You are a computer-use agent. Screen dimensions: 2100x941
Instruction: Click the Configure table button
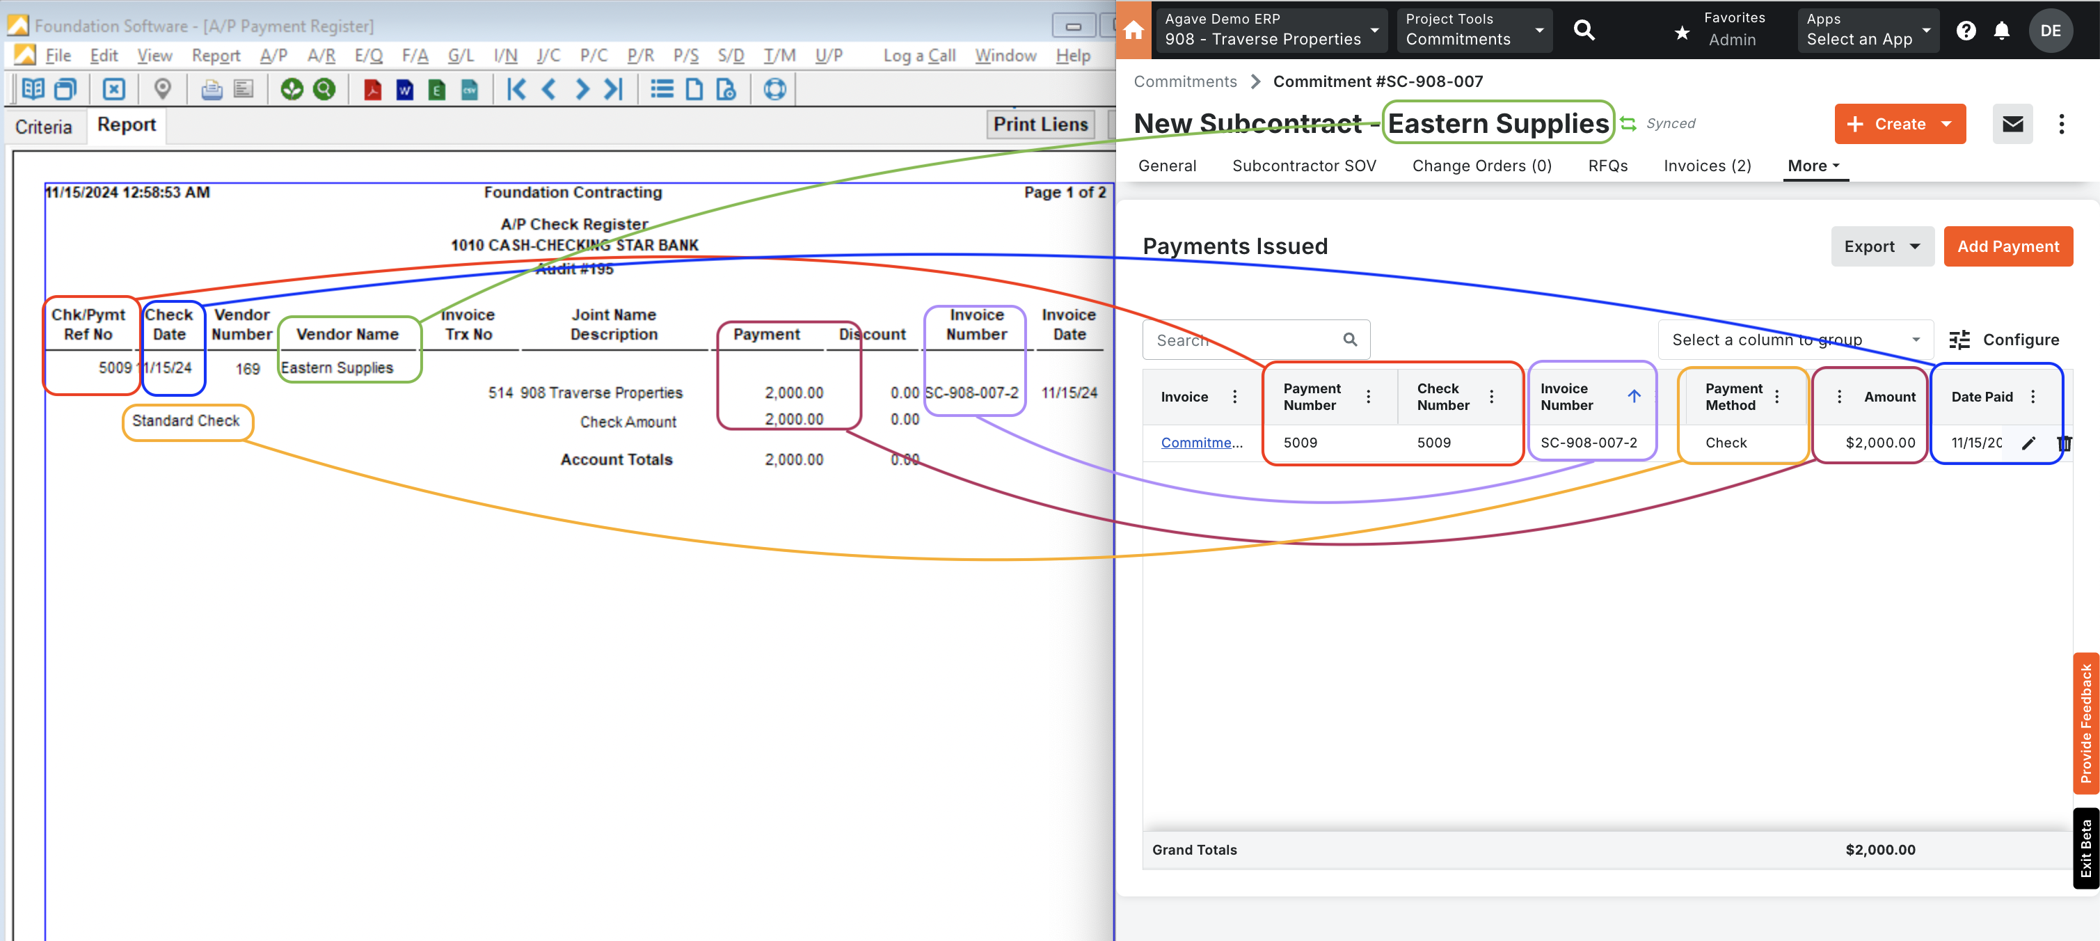pyautogui.click(x=2004, y=340)
